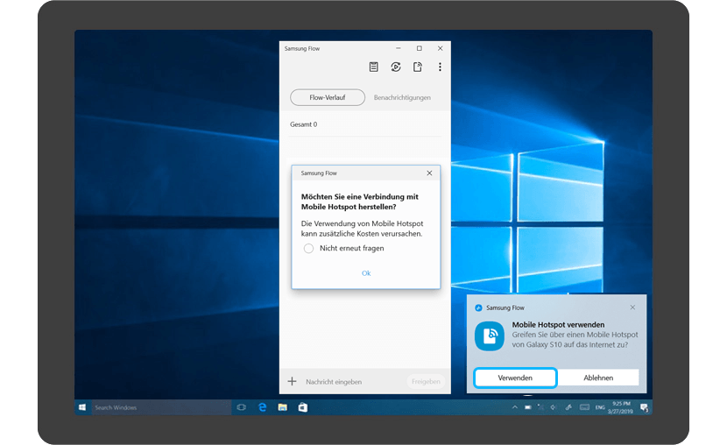This screenshot has width=727, height=445.
Task: Select the 'Nicht erneut fragen' radio option
Action: click(308, 249)
